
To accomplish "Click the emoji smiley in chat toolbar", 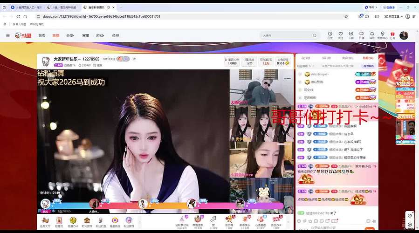I will (x=299, y=221).
